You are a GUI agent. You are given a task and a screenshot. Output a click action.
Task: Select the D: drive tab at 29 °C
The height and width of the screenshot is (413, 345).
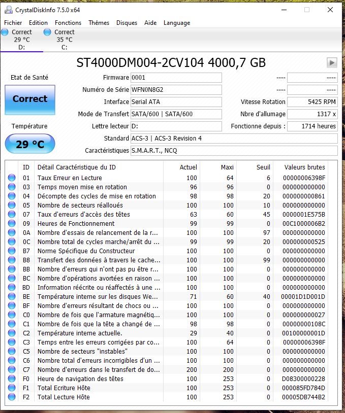(x=22, y=40)
